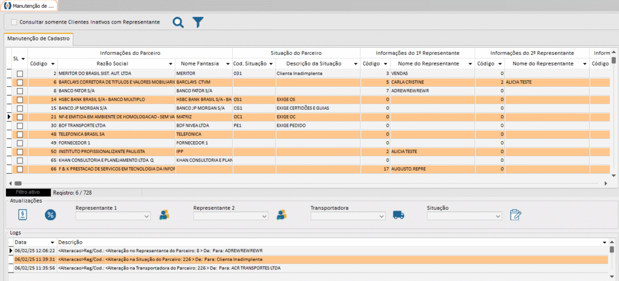
Task: Open the Situação combo box
Action: pyautogui.click(x=464, y=216)
